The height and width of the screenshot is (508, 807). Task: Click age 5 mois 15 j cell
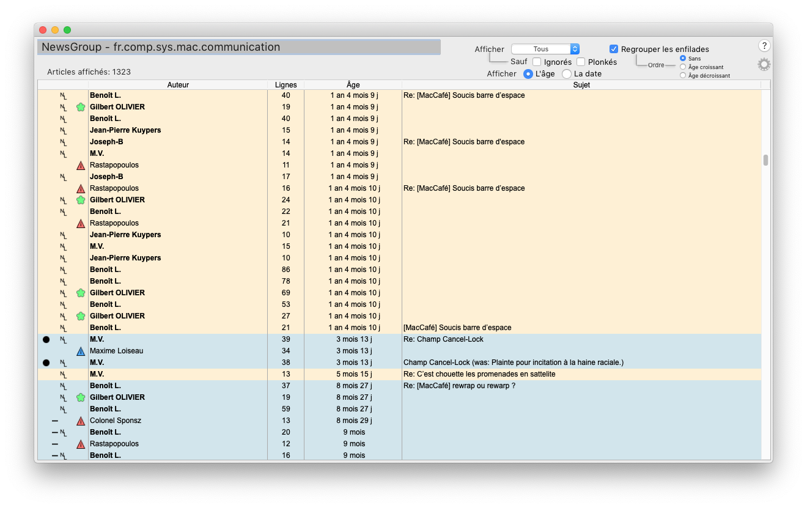354,374
